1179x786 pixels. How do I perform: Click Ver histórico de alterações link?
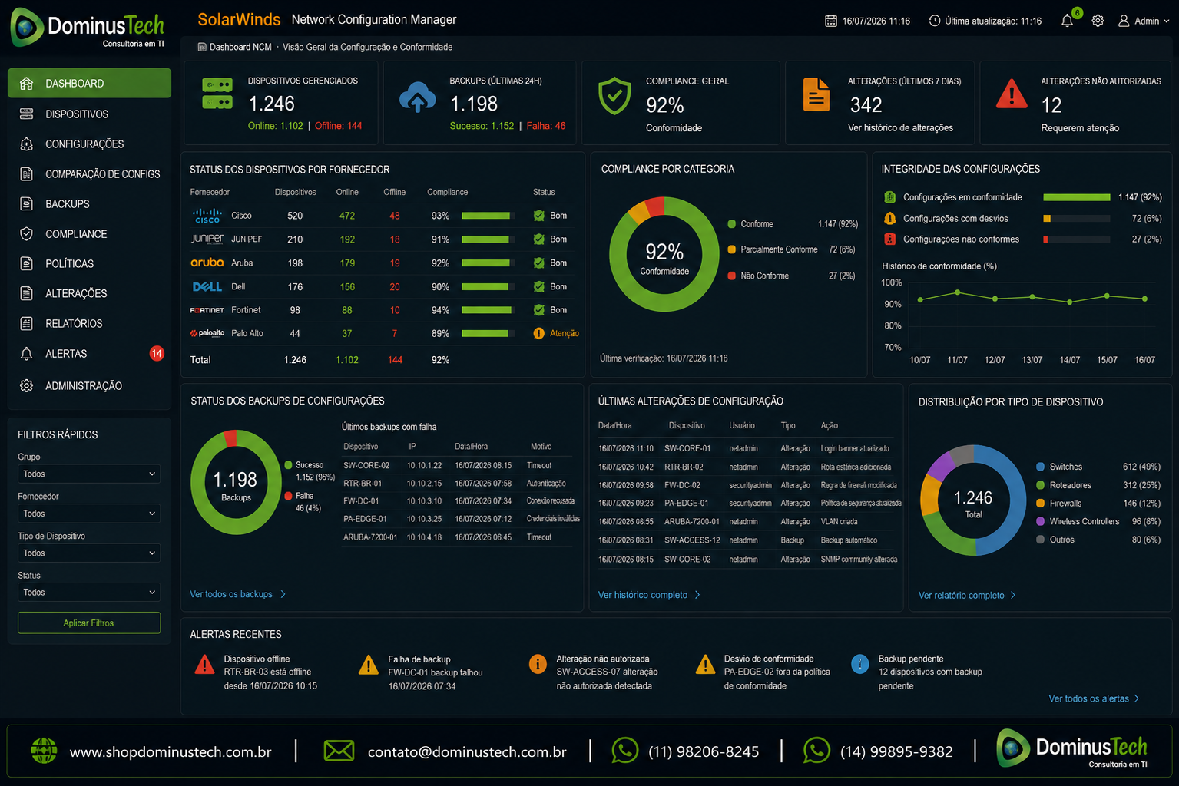click(x=900, y=127)
